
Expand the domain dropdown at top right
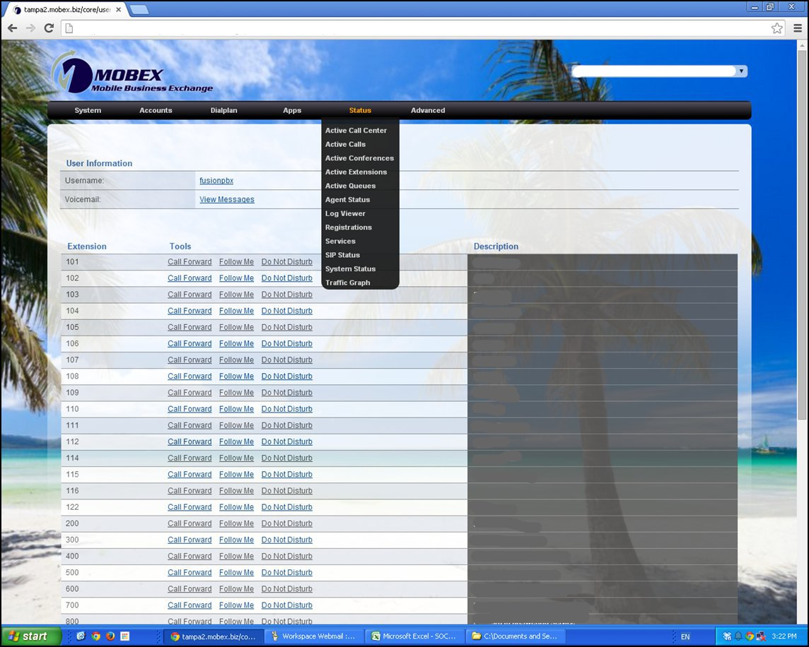point(740,71)
